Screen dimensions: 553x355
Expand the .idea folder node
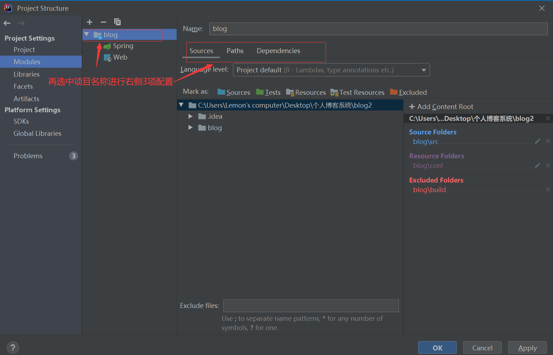point(190,116)
